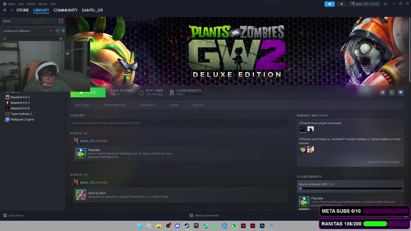Click second friend avatar who played previously
The height and width of the screenshot is (231, 411).
click(x=310, y=129)
